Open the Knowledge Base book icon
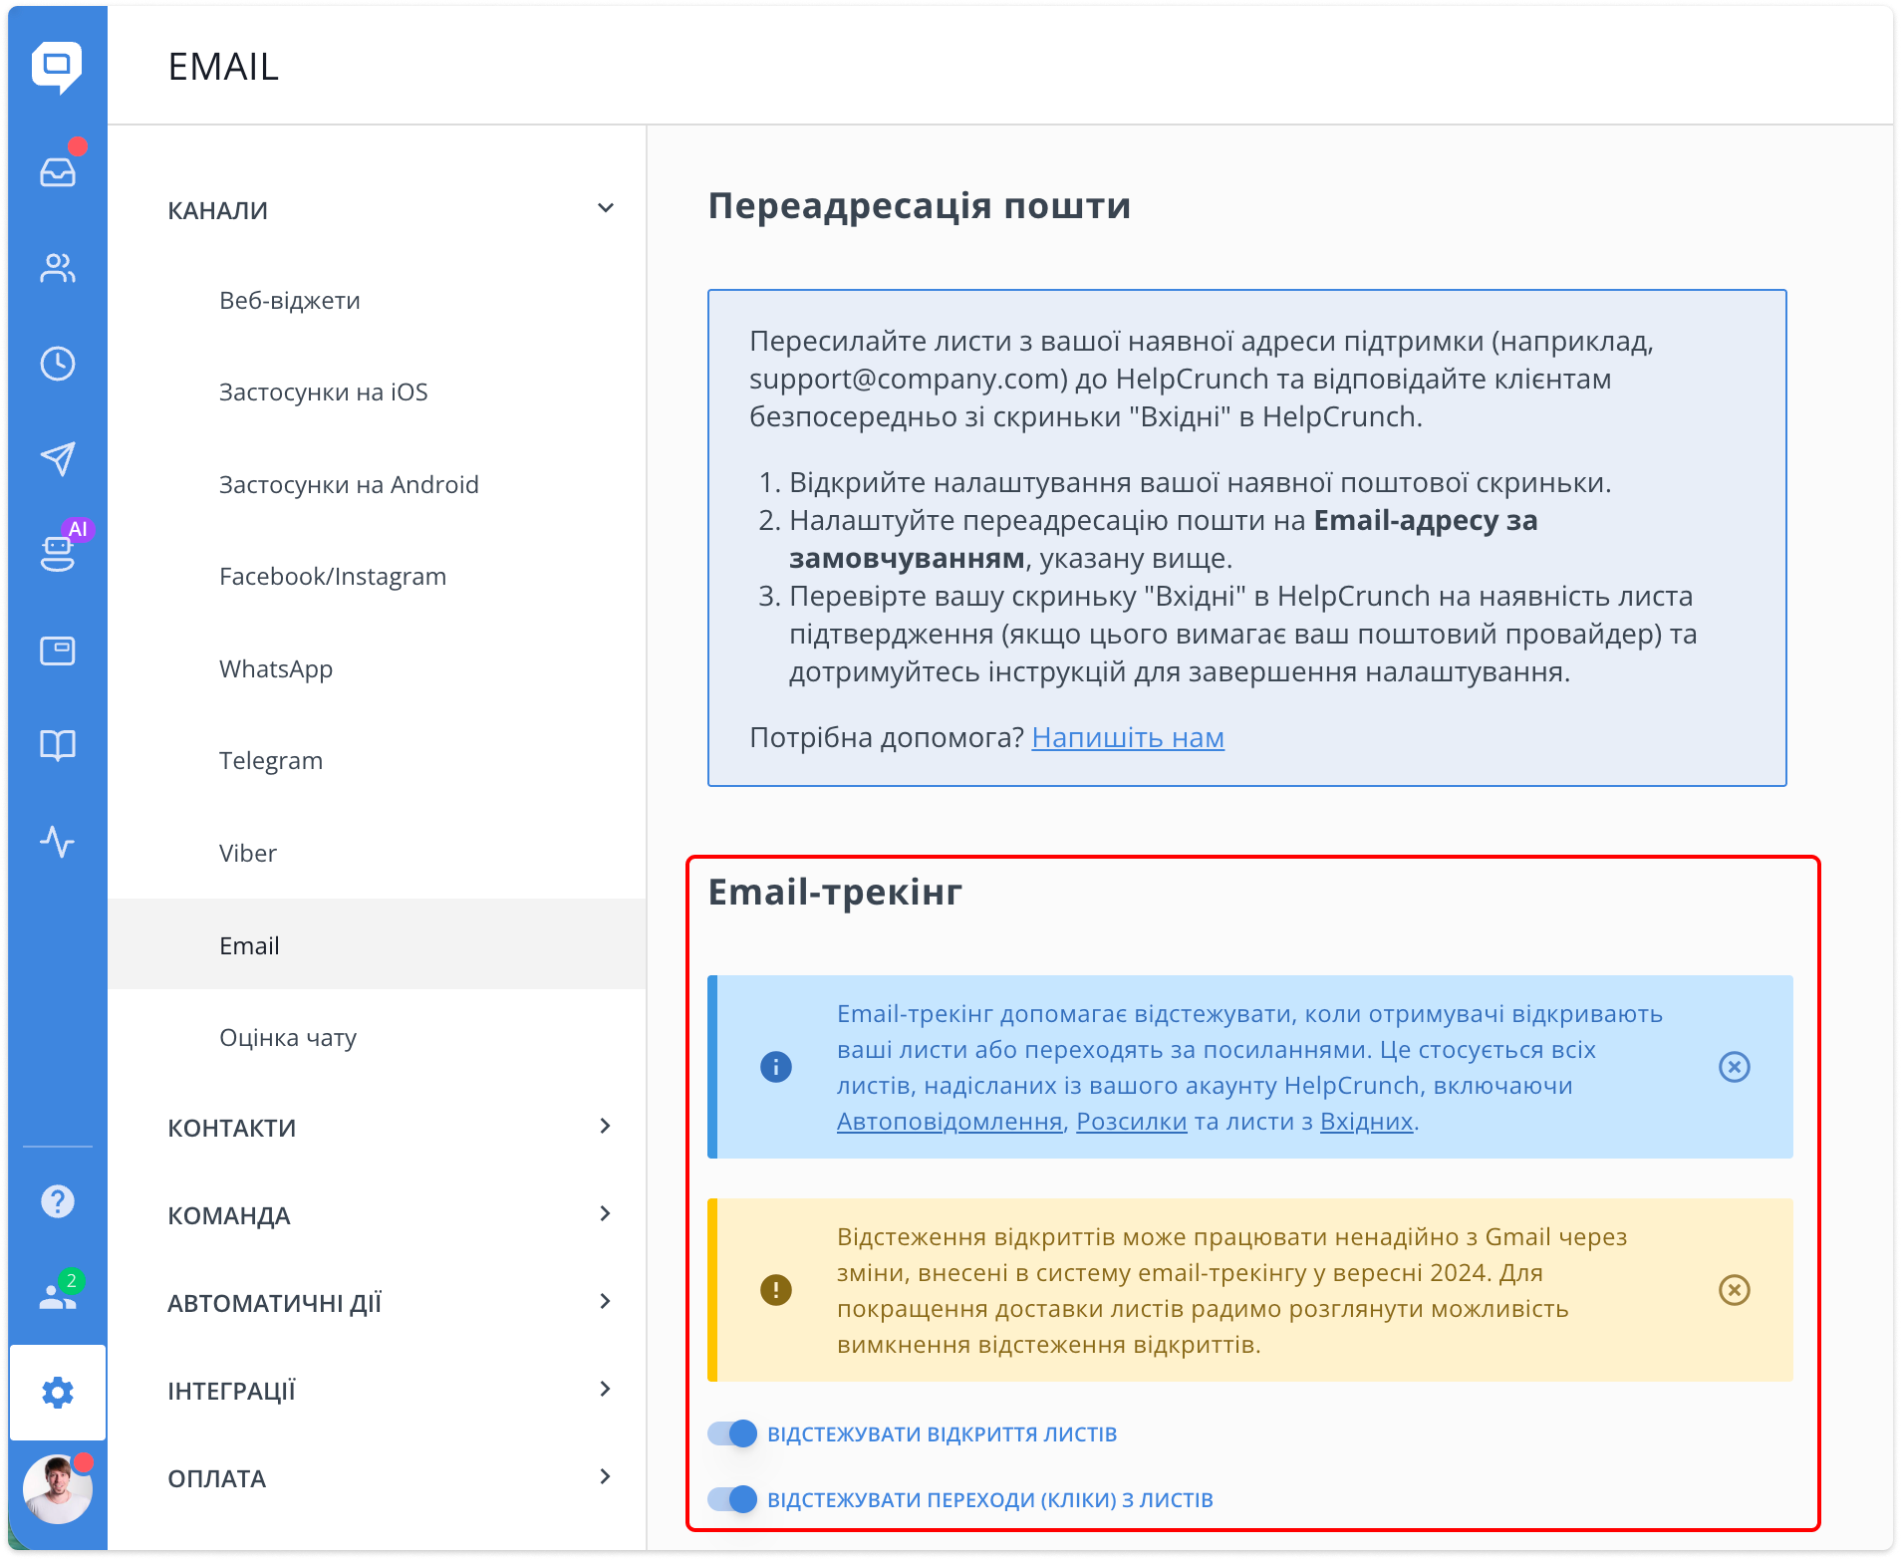 pyautogui.click(x=58, y=745)
